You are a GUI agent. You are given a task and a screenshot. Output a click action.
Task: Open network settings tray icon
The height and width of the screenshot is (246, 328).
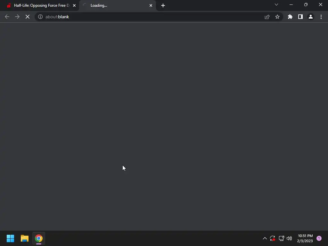[x=281, y=238]
